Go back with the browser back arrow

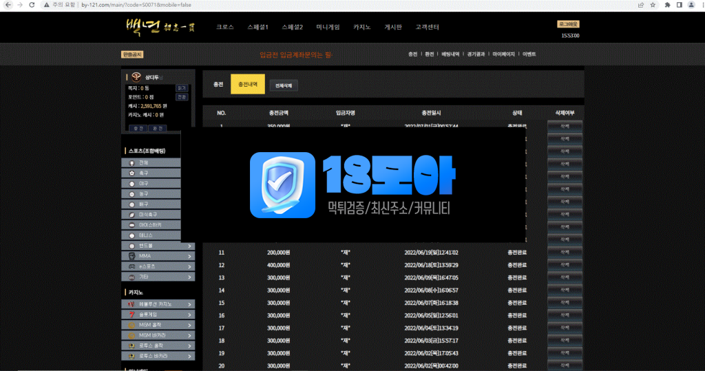tap(8, 5)
